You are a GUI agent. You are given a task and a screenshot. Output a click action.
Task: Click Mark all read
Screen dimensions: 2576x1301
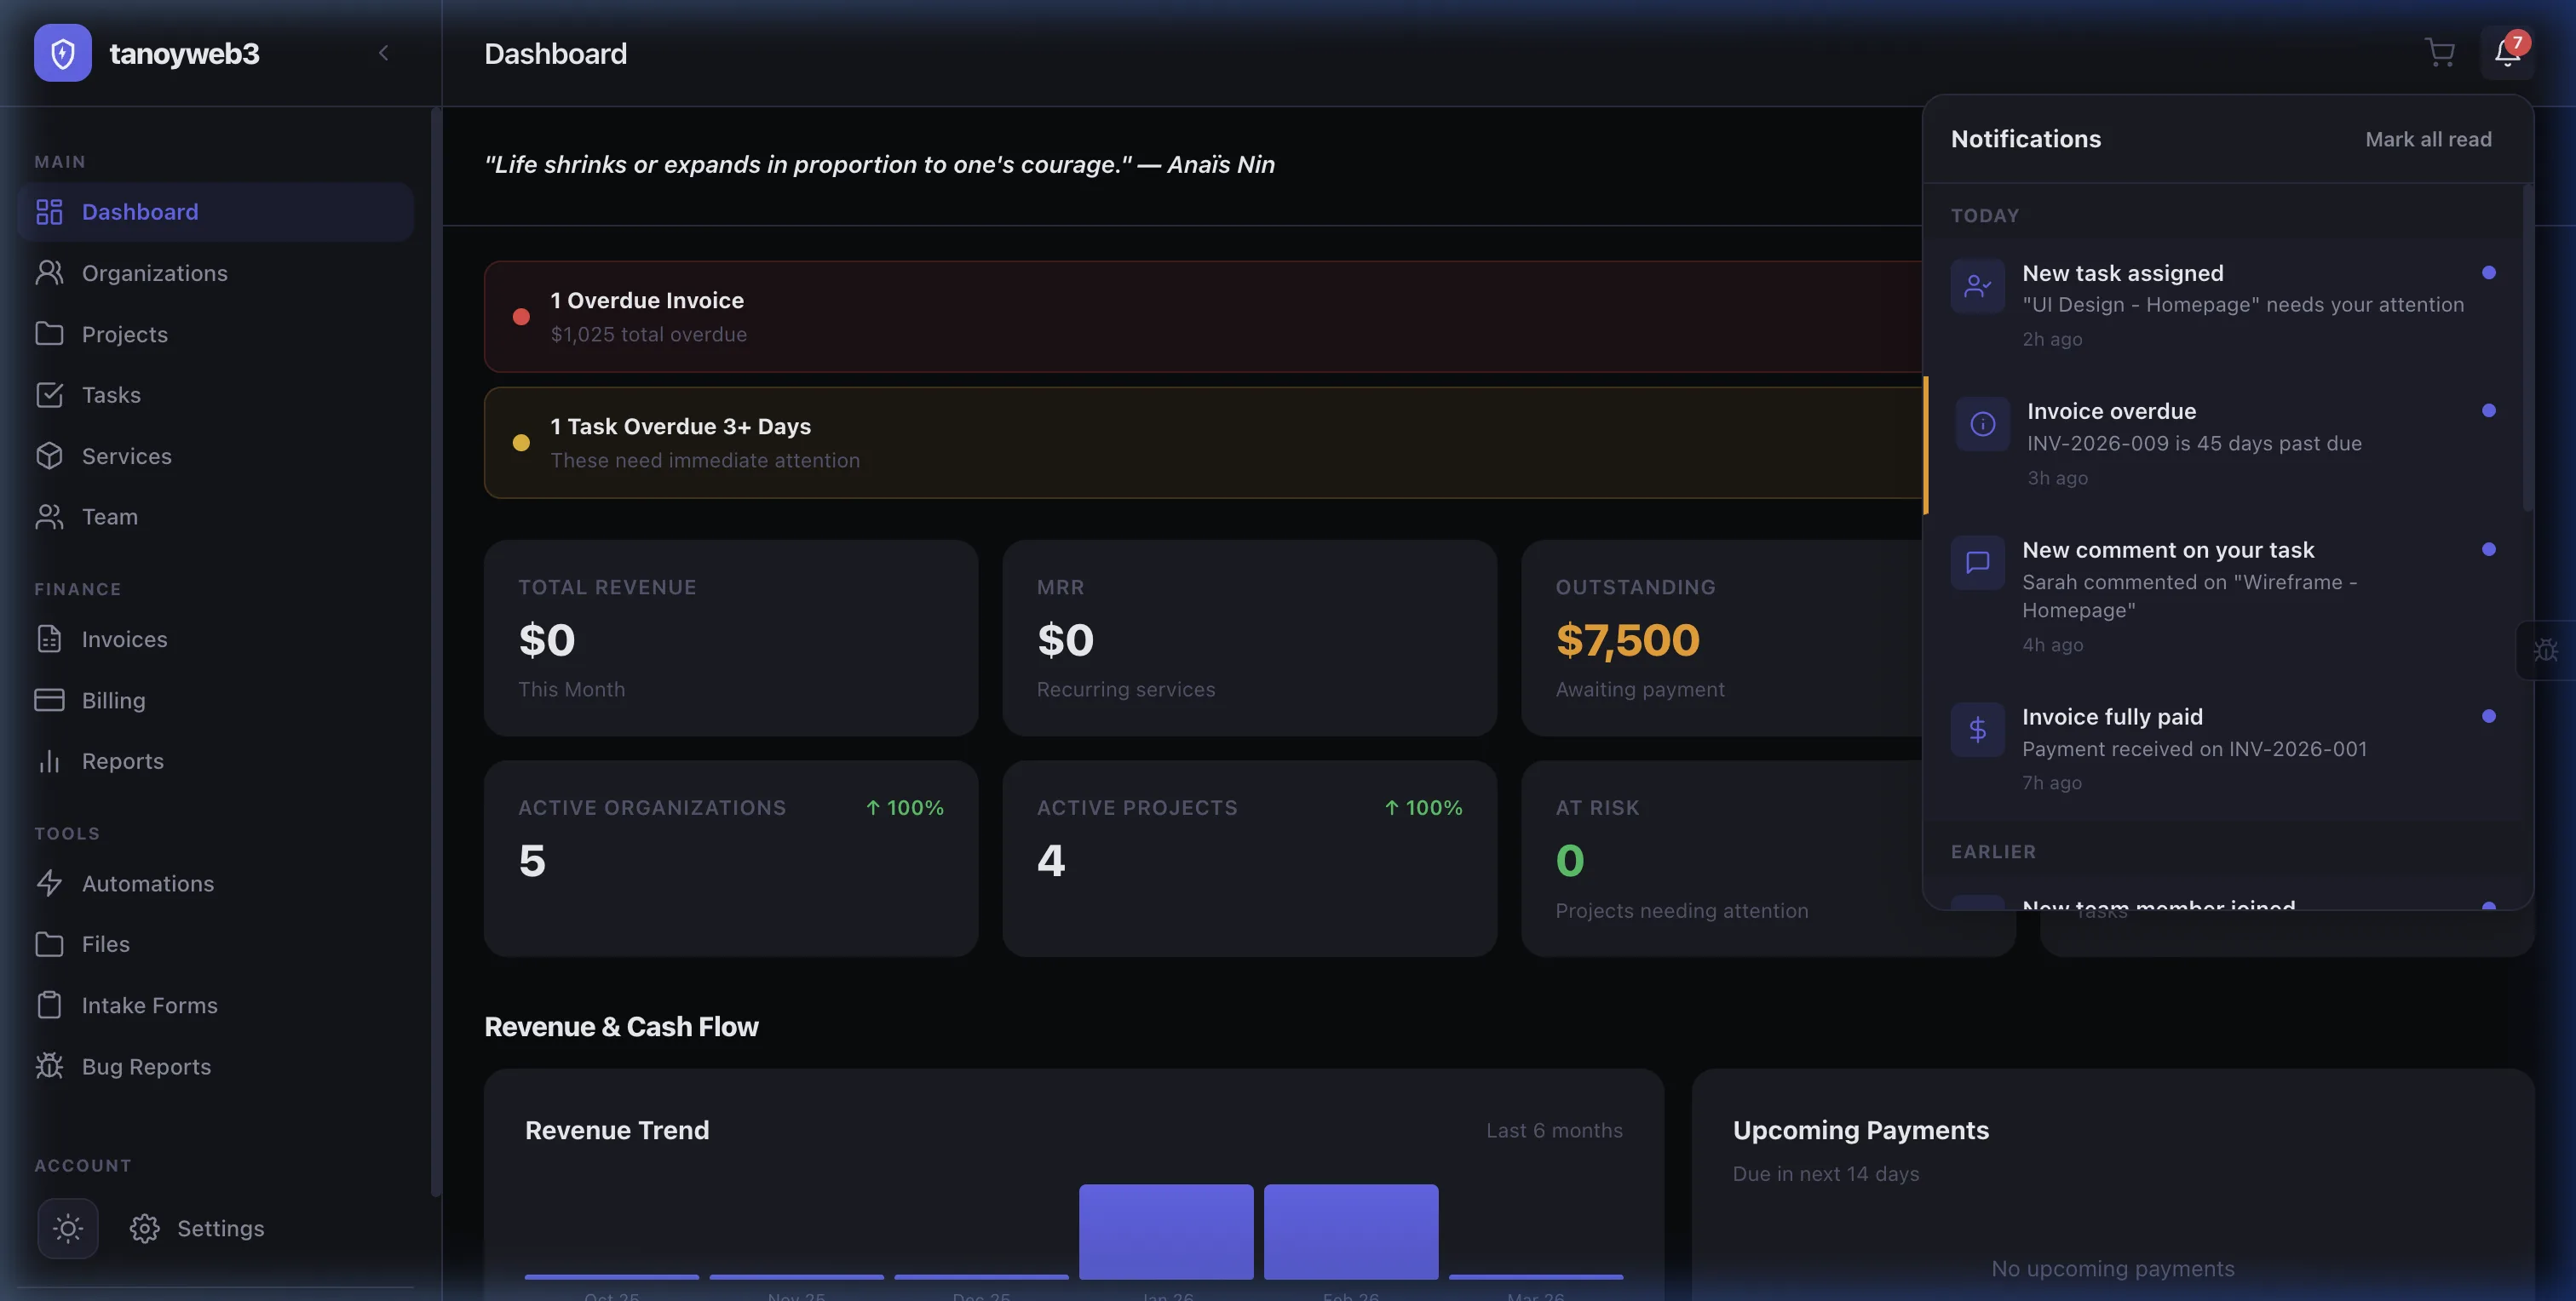[2428, 140]
